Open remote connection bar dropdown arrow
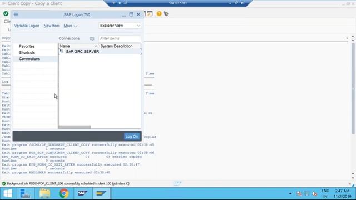Viewport: 356px width, 200px height. click(113, 3)
